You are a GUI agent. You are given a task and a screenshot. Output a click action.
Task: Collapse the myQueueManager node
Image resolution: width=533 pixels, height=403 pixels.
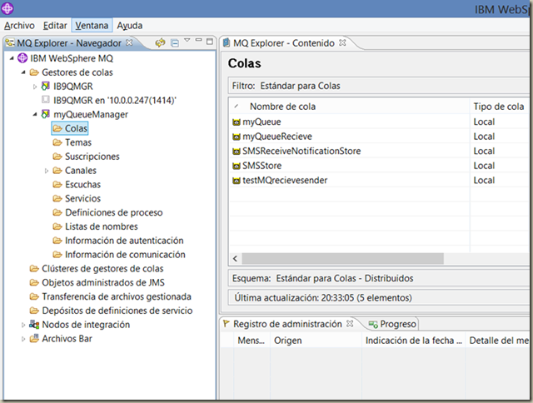pos(35,115)
